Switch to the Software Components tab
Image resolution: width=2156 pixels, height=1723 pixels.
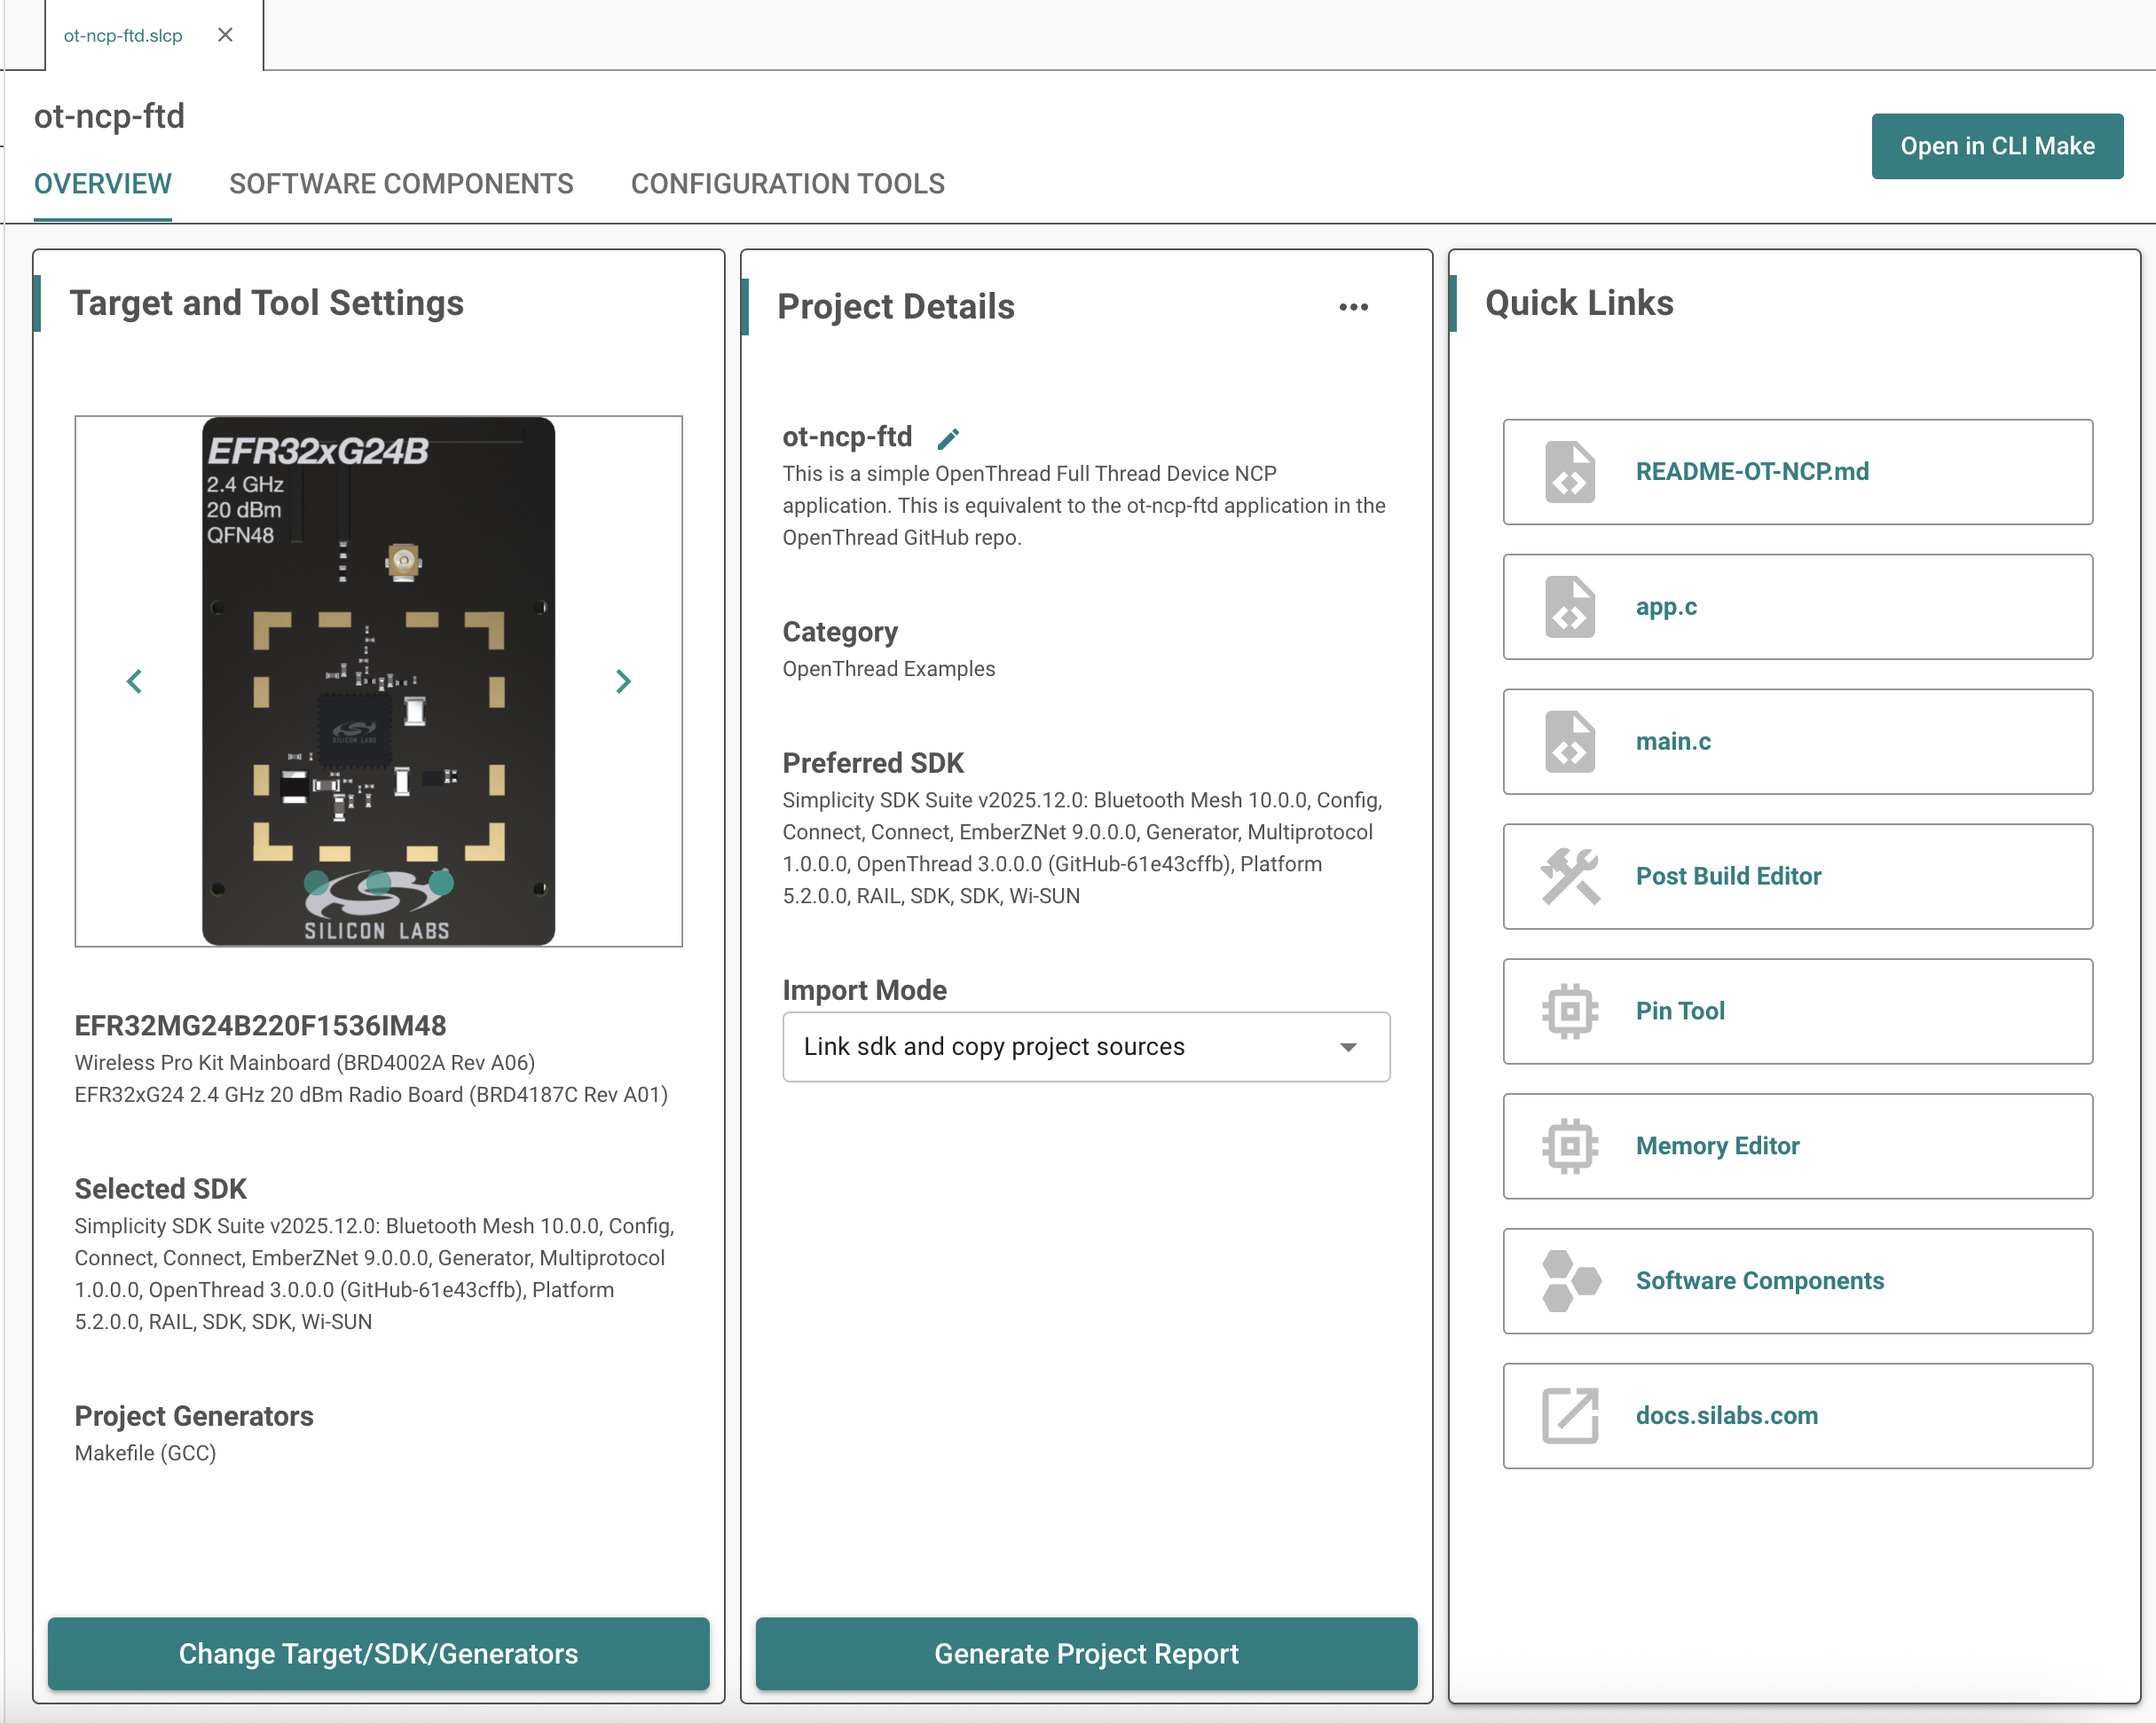pyautogui.click(x=401, y=184)
